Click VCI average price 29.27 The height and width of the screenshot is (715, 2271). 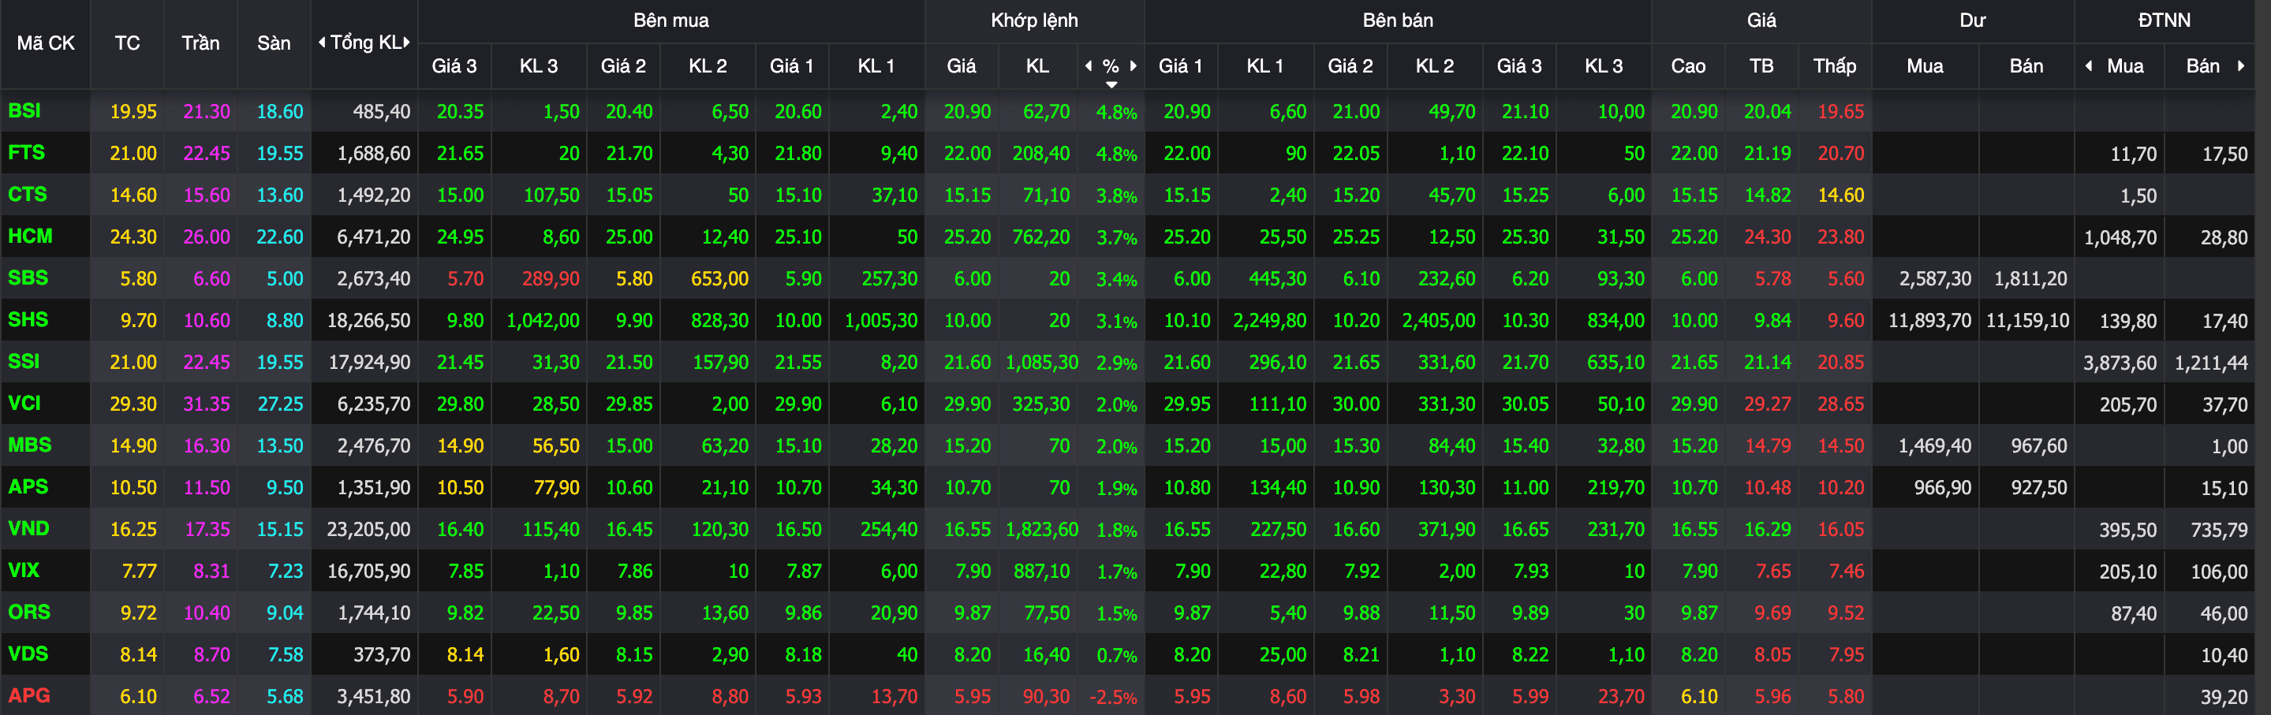(x=1767, y=404)
